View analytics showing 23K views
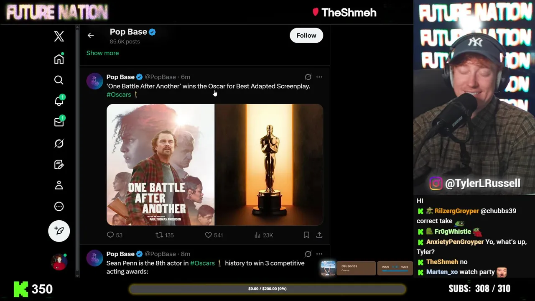This screenshot has height=301, width=535. (263, 235)
